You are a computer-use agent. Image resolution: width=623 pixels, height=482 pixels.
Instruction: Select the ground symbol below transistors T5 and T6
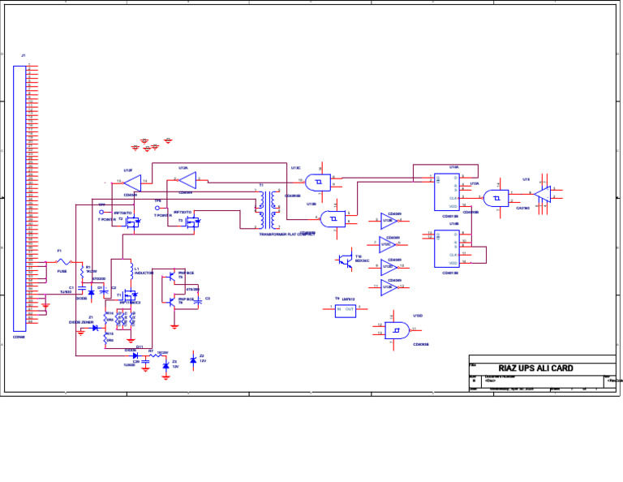pos(174,327)
